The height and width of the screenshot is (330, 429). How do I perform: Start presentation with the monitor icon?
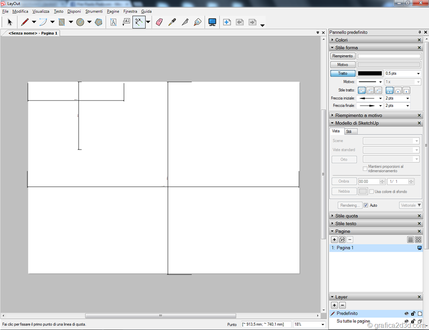(x=212, y=22)
